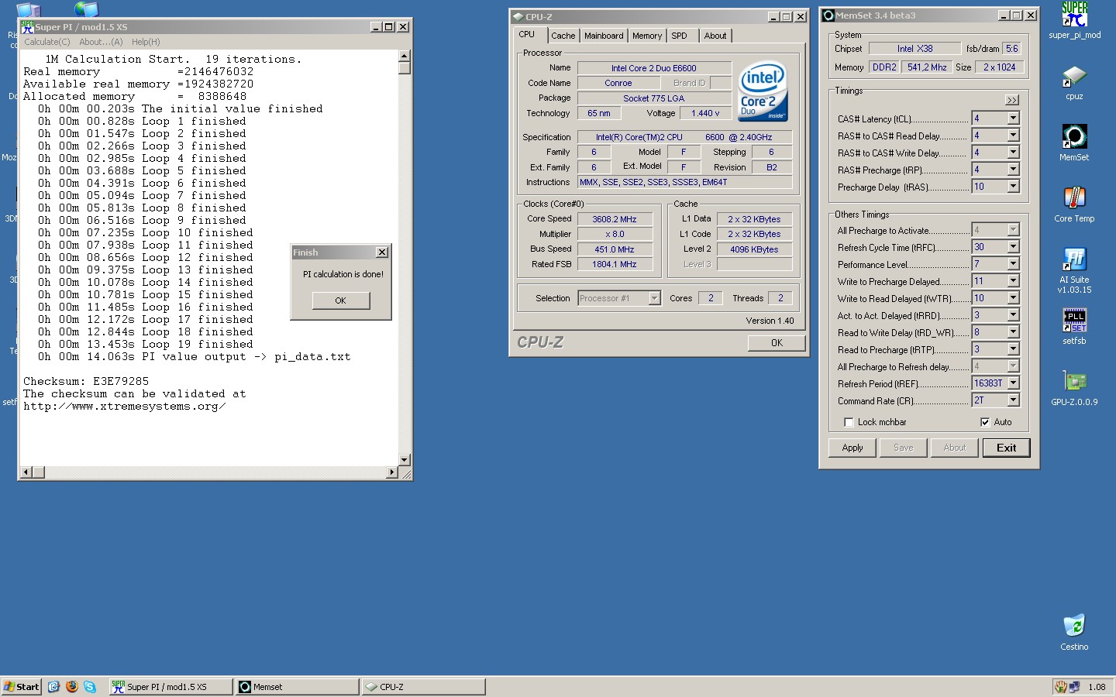Launch MemSet from the desktop icon

click(x=1074, y=143)
